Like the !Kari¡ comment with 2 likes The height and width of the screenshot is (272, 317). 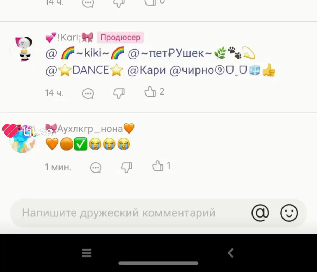150,92
